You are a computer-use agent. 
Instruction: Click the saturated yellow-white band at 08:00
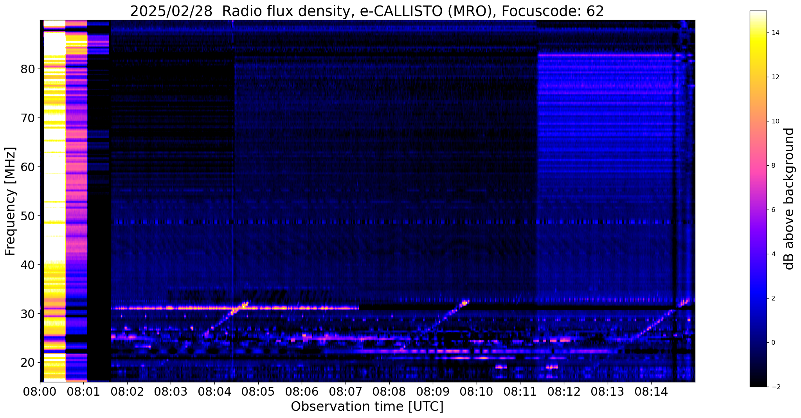(x=54, y=201)
